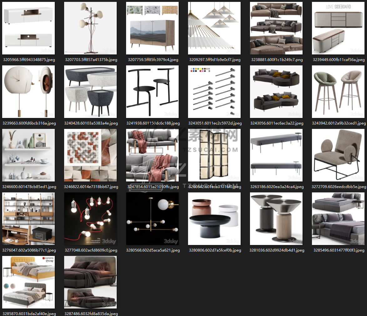Click filename 3246822.6014e7318bb67.jpeg

pos(91,187)
